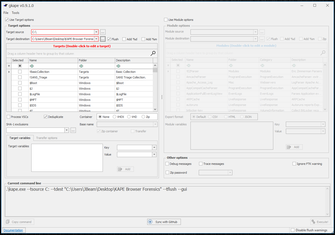Open target variables Key dropdown
The height and width of the screenshot is (235, 335).
(154, 148)
